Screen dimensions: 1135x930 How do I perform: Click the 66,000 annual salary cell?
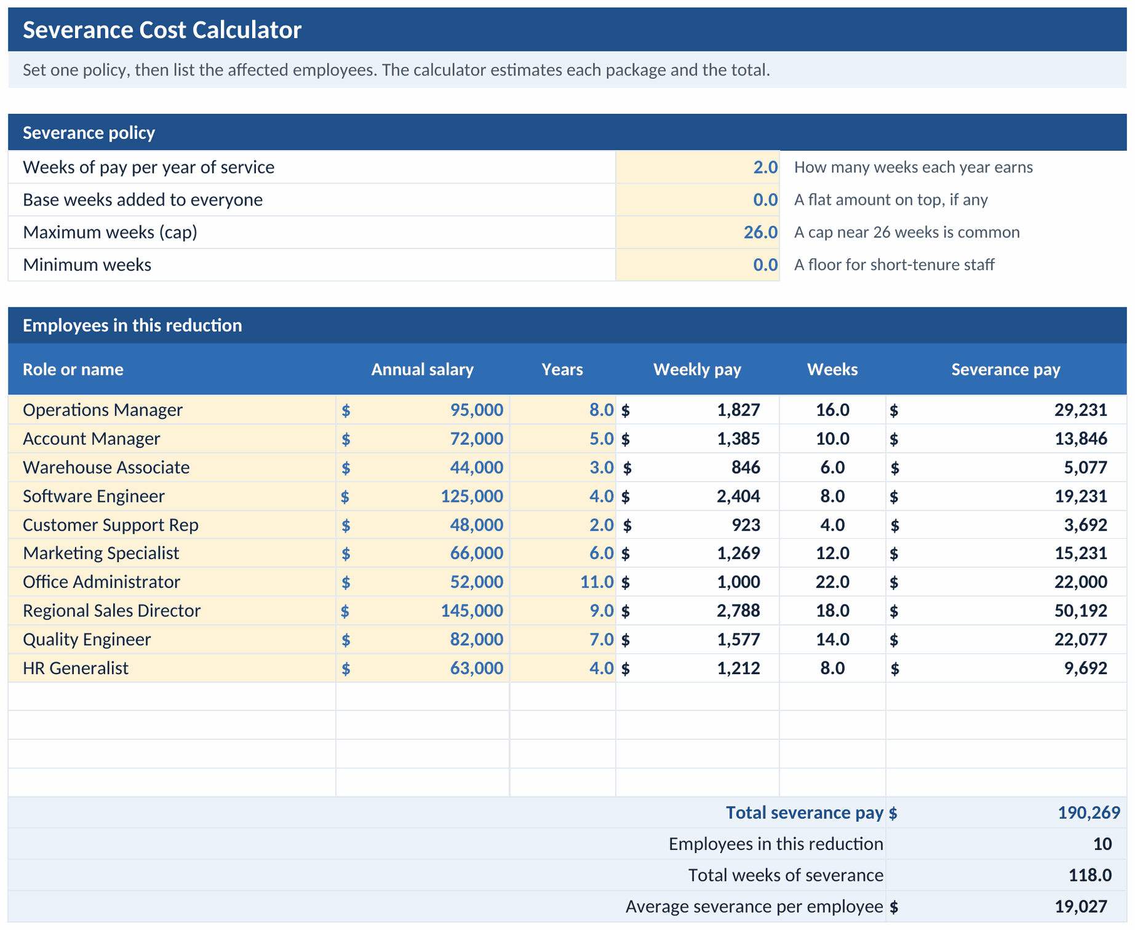pyautogui.click(x=423, y=553)
